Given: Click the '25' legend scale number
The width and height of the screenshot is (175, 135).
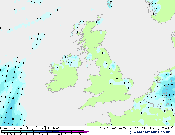Looking at the screenshot, I should click(54, 134).
